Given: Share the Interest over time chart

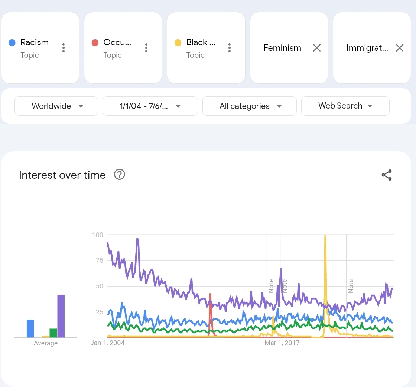Looking at the screenshot, I should (x=387, y=175).
